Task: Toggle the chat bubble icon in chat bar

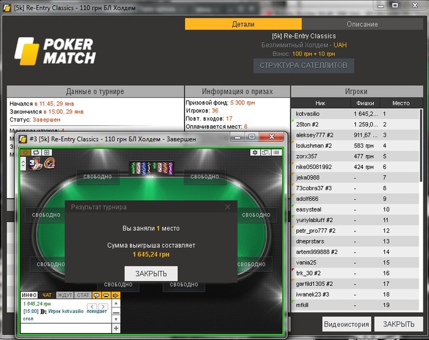Action: coord(96,295)
